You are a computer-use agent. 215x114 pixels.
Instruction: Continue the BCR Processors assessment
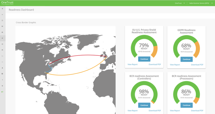point(187,105)
